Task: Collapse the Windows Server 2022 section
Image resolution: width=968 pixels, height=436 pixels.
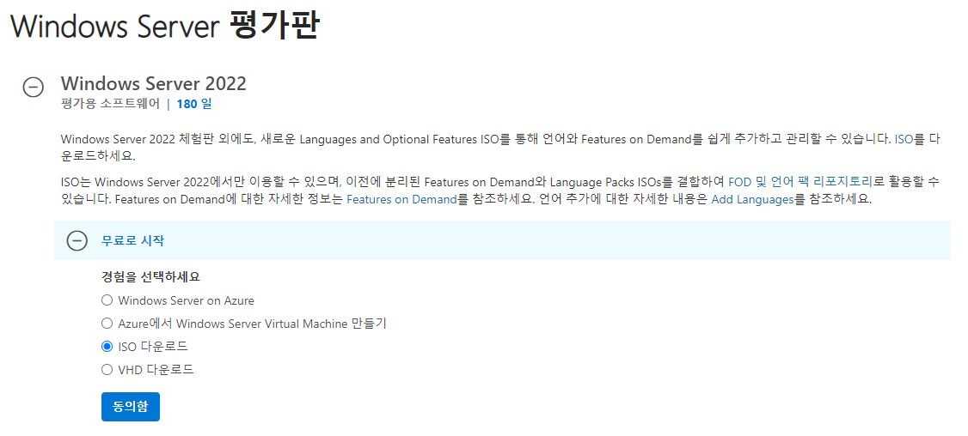Action: pos(34,87)
